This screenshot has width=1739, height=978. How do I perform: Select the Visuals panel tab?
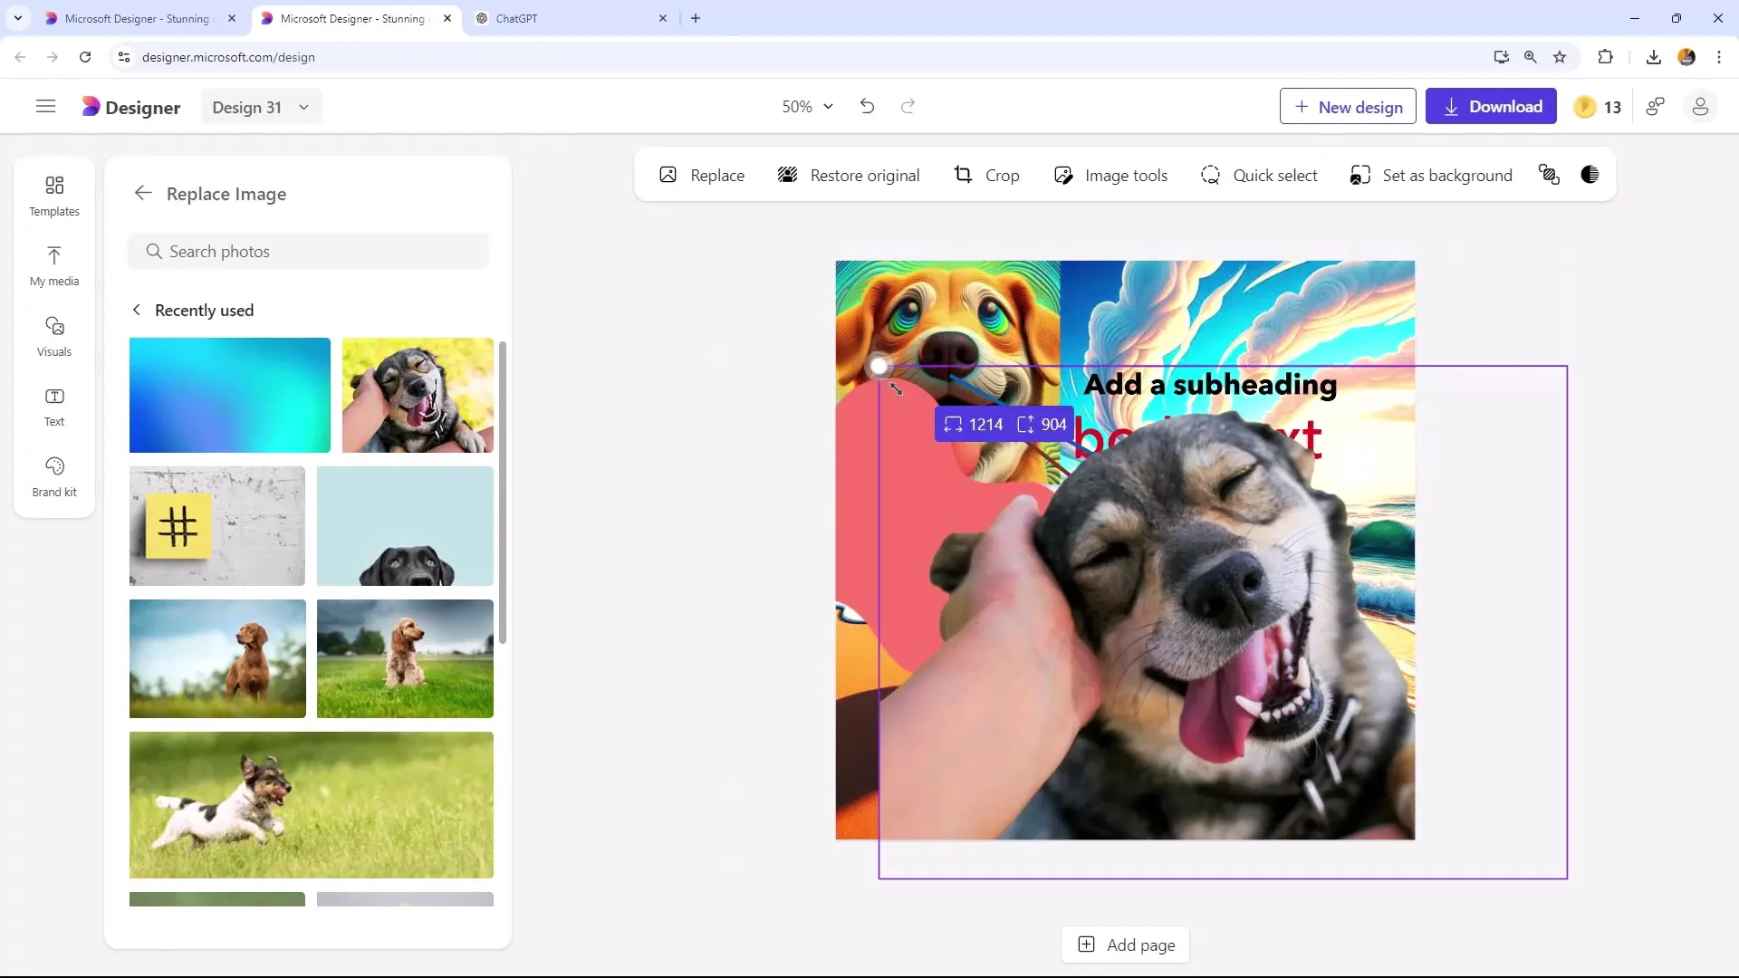coord(53,336)
